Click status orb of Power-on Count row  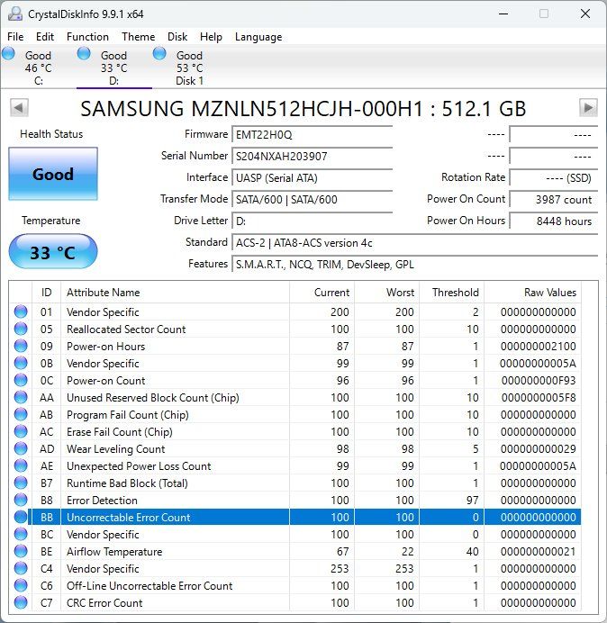(x=21, y=380)
